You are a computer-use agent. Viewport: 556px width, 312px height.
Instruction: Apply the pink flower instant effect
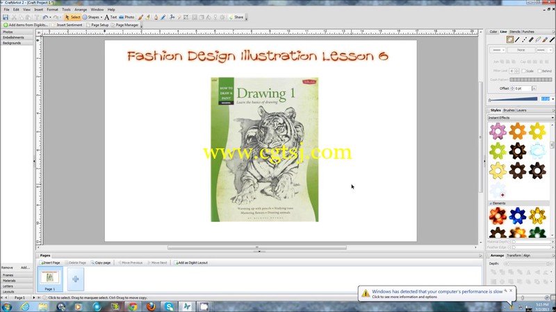pos(498,131)
